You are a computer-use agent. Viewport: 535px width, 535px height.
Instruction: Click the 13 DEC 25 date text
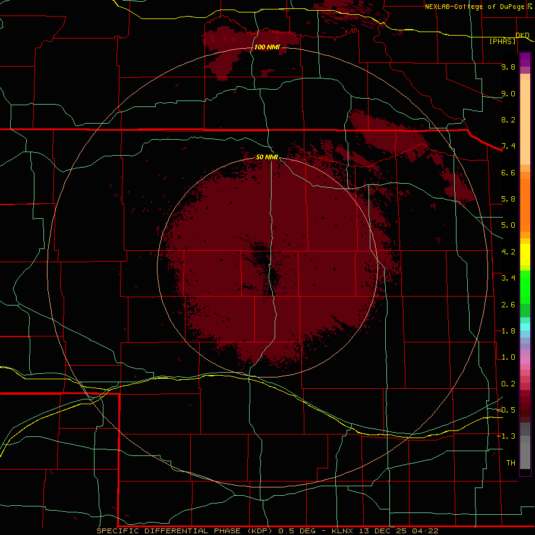(383, 531)
